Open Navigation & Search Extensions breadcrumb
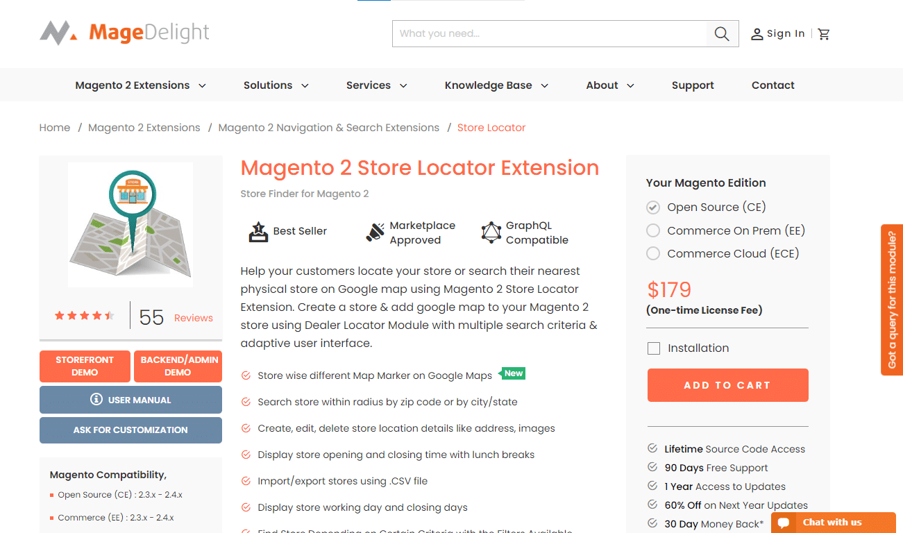The width and height of the screenshot is (903, 533). point(329,128)
